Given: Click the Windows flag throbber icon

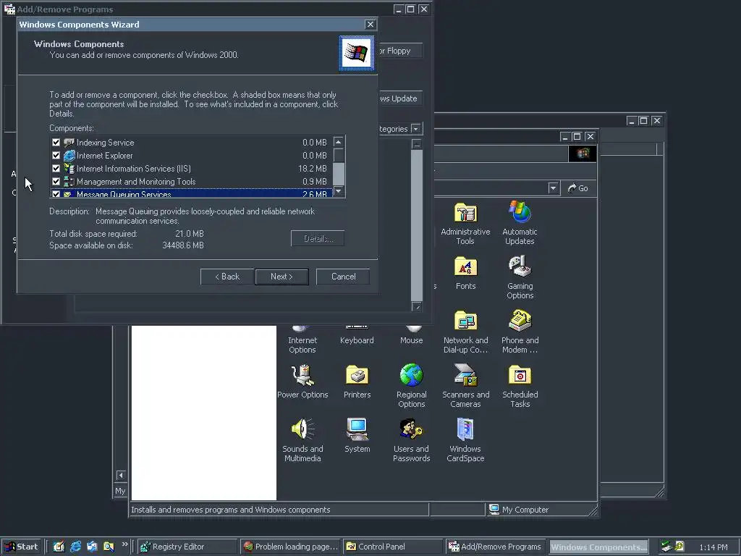Looking at the screenshot, I should (583, 153).
